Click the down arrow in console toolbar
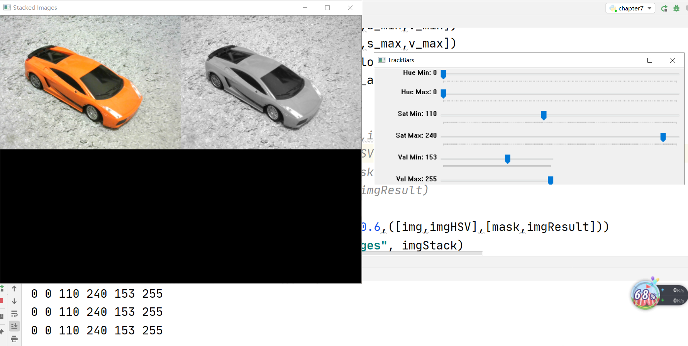 click(x=14, y=301)
